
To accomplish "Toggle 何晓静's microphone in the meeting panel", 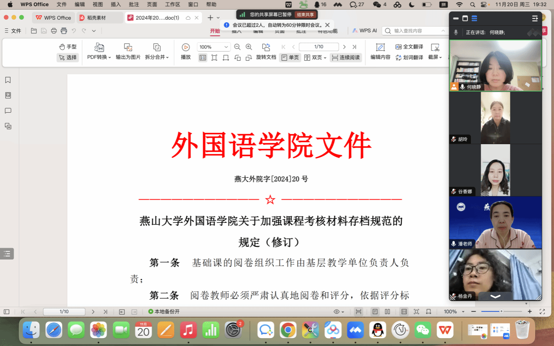I will (463, 87).
